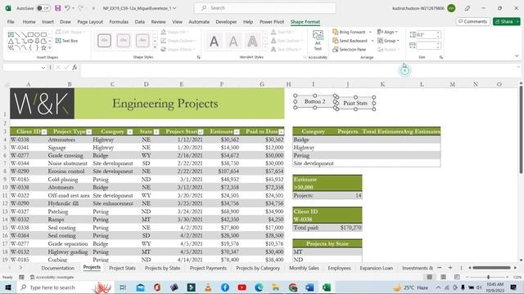Select the second shape style preset

pyautogui.click(x=124, y=41)
